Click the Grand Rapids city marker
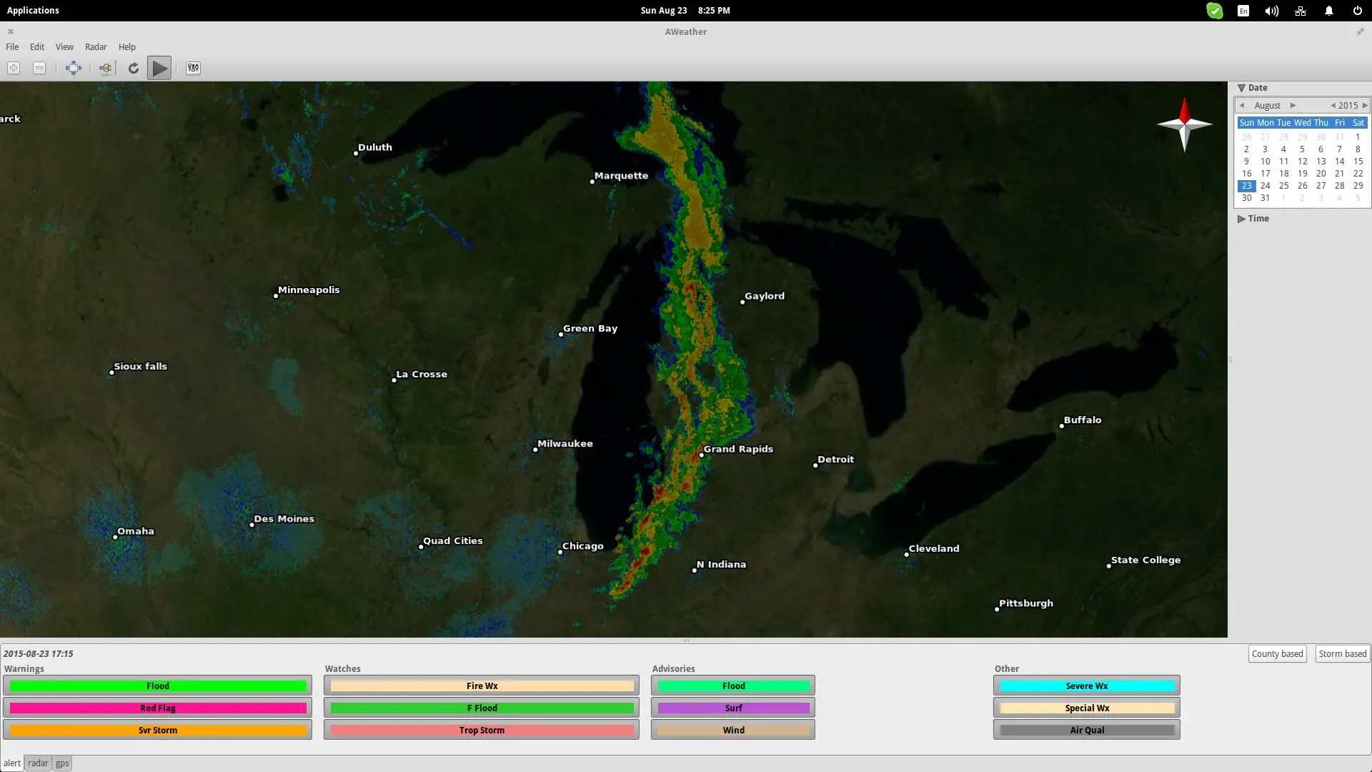1372x772 pixels. (x=701, y=455)
